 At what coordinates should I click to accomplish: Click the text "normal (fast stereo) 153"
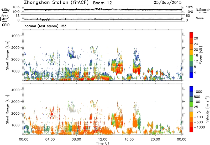pyautogui.click(x=45, y=26)
